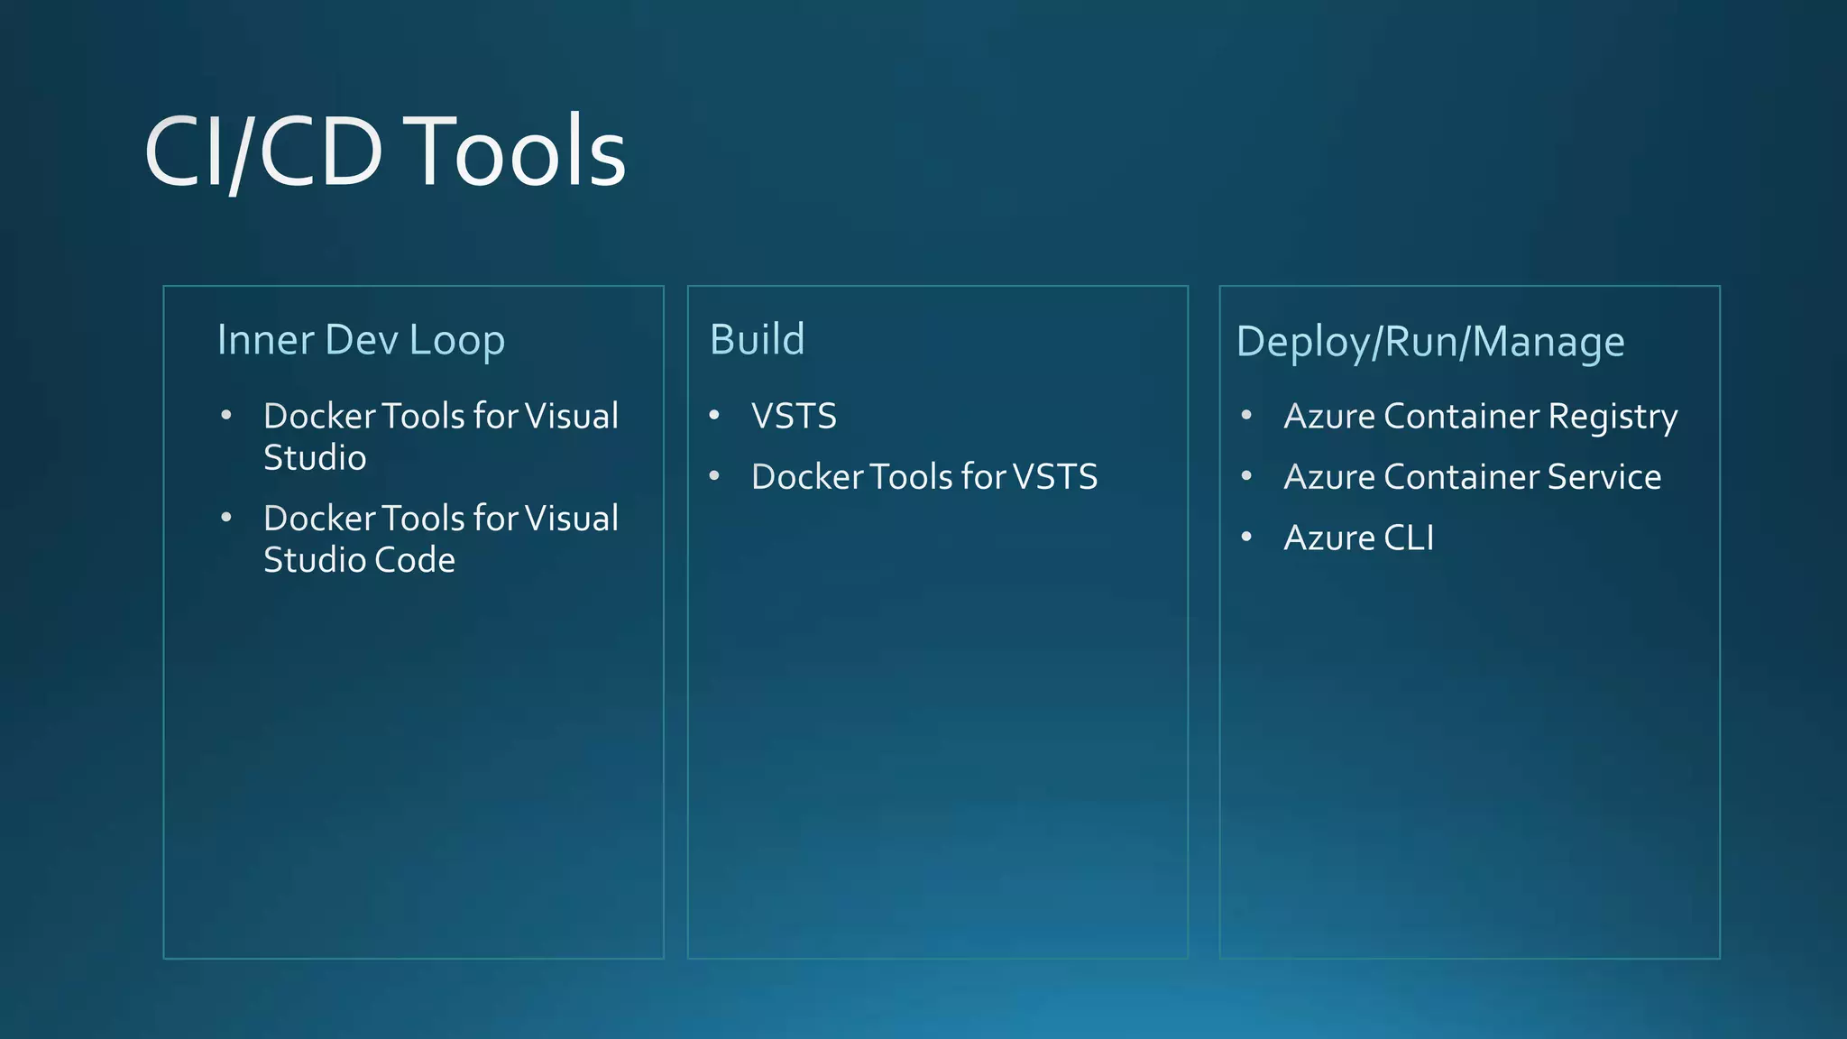This screenshot has height=1039, width=1847.
Task: Select the VSTS bullet item
Action: pyautogui.click(x=794, y=417)
